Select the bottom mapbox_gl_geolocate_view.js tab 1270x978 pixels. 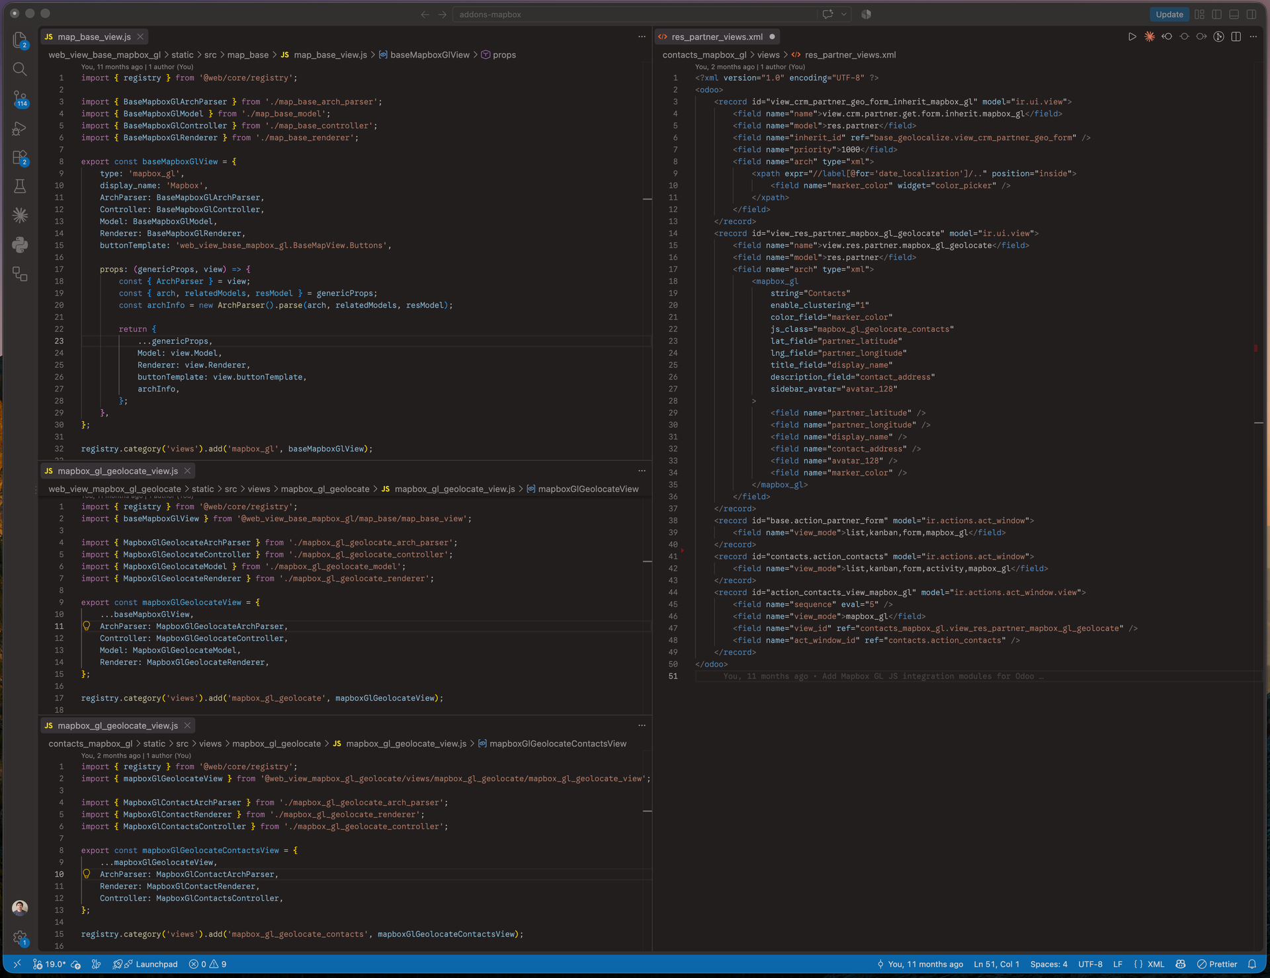click(x=117, y=725)
